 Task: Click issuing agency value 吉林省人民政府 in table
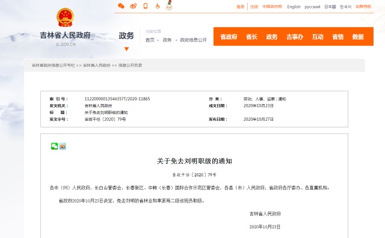(98, 106)
